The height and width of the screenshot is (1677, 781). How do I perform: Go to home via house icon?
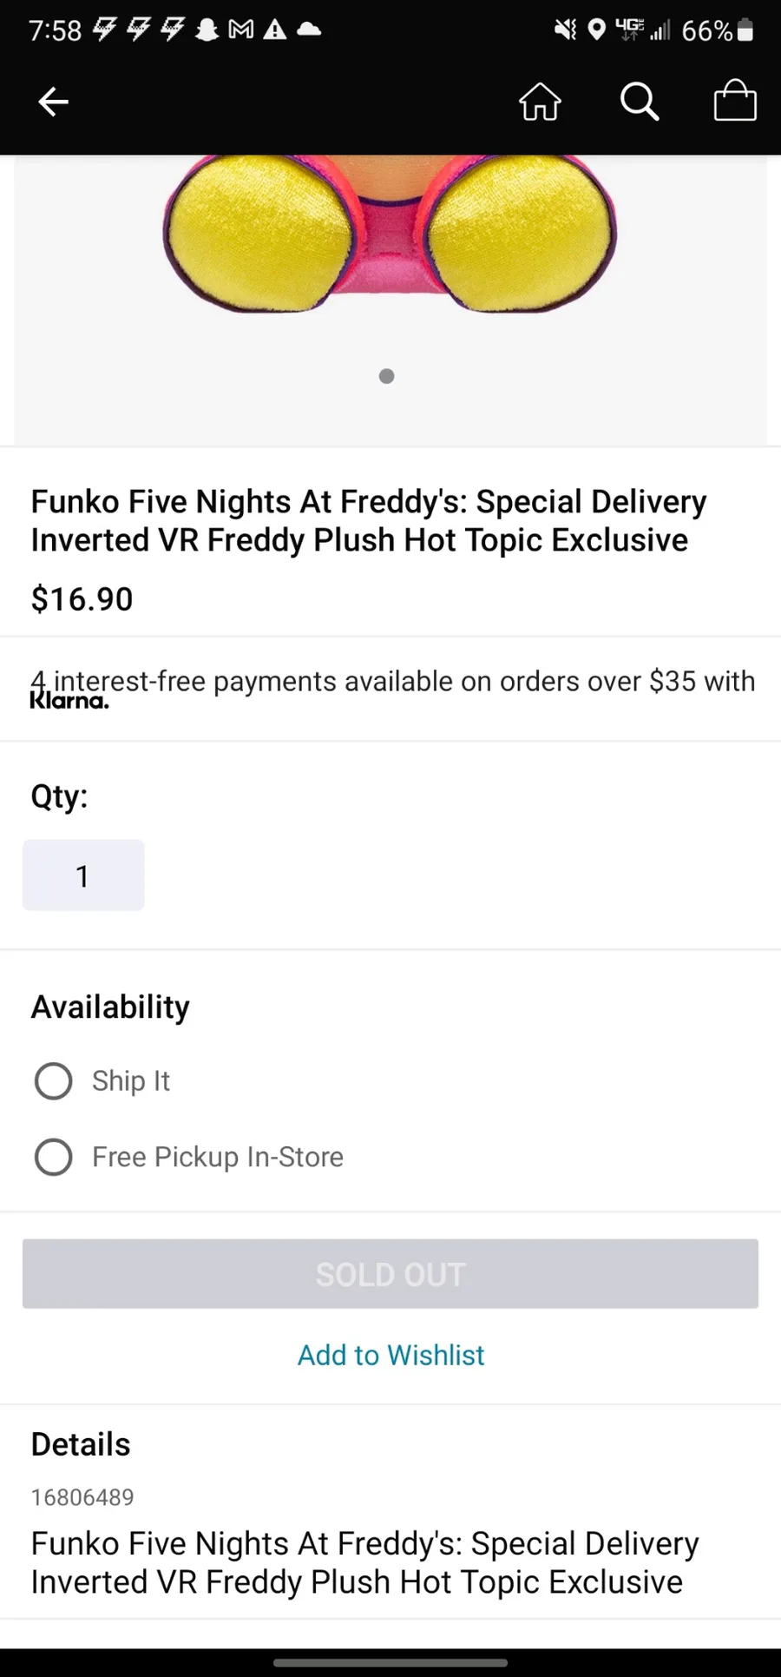click(540, 102)
